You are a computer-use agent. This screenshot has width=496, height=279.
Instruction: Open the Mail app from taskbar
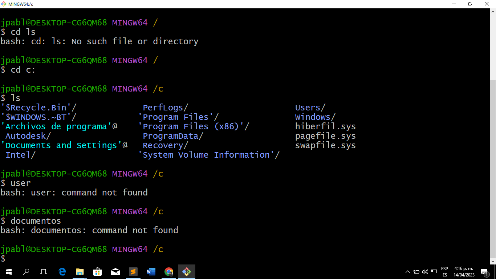115,271
